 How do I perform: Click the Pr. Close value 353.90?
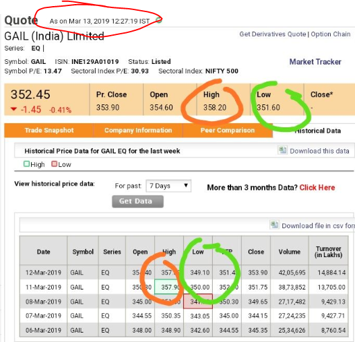coord(108,108)
